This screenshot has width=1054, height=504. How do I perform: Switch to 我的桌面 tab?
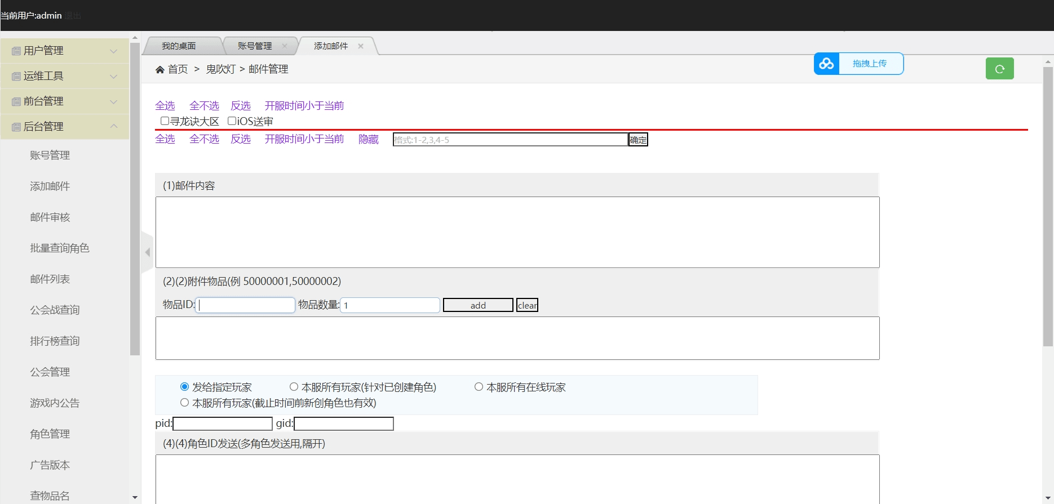point(179,46)
